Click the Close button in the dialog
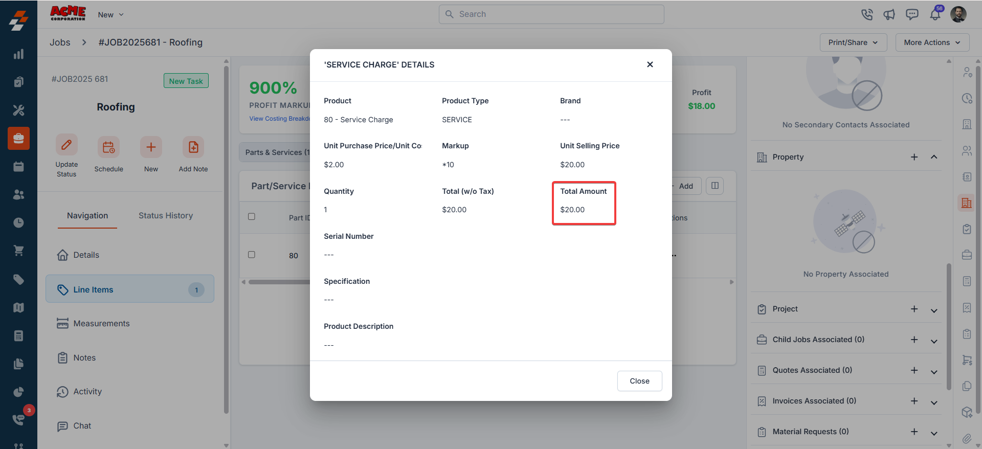The width and height of the screenshot is (982, 449). coord(639,381)
